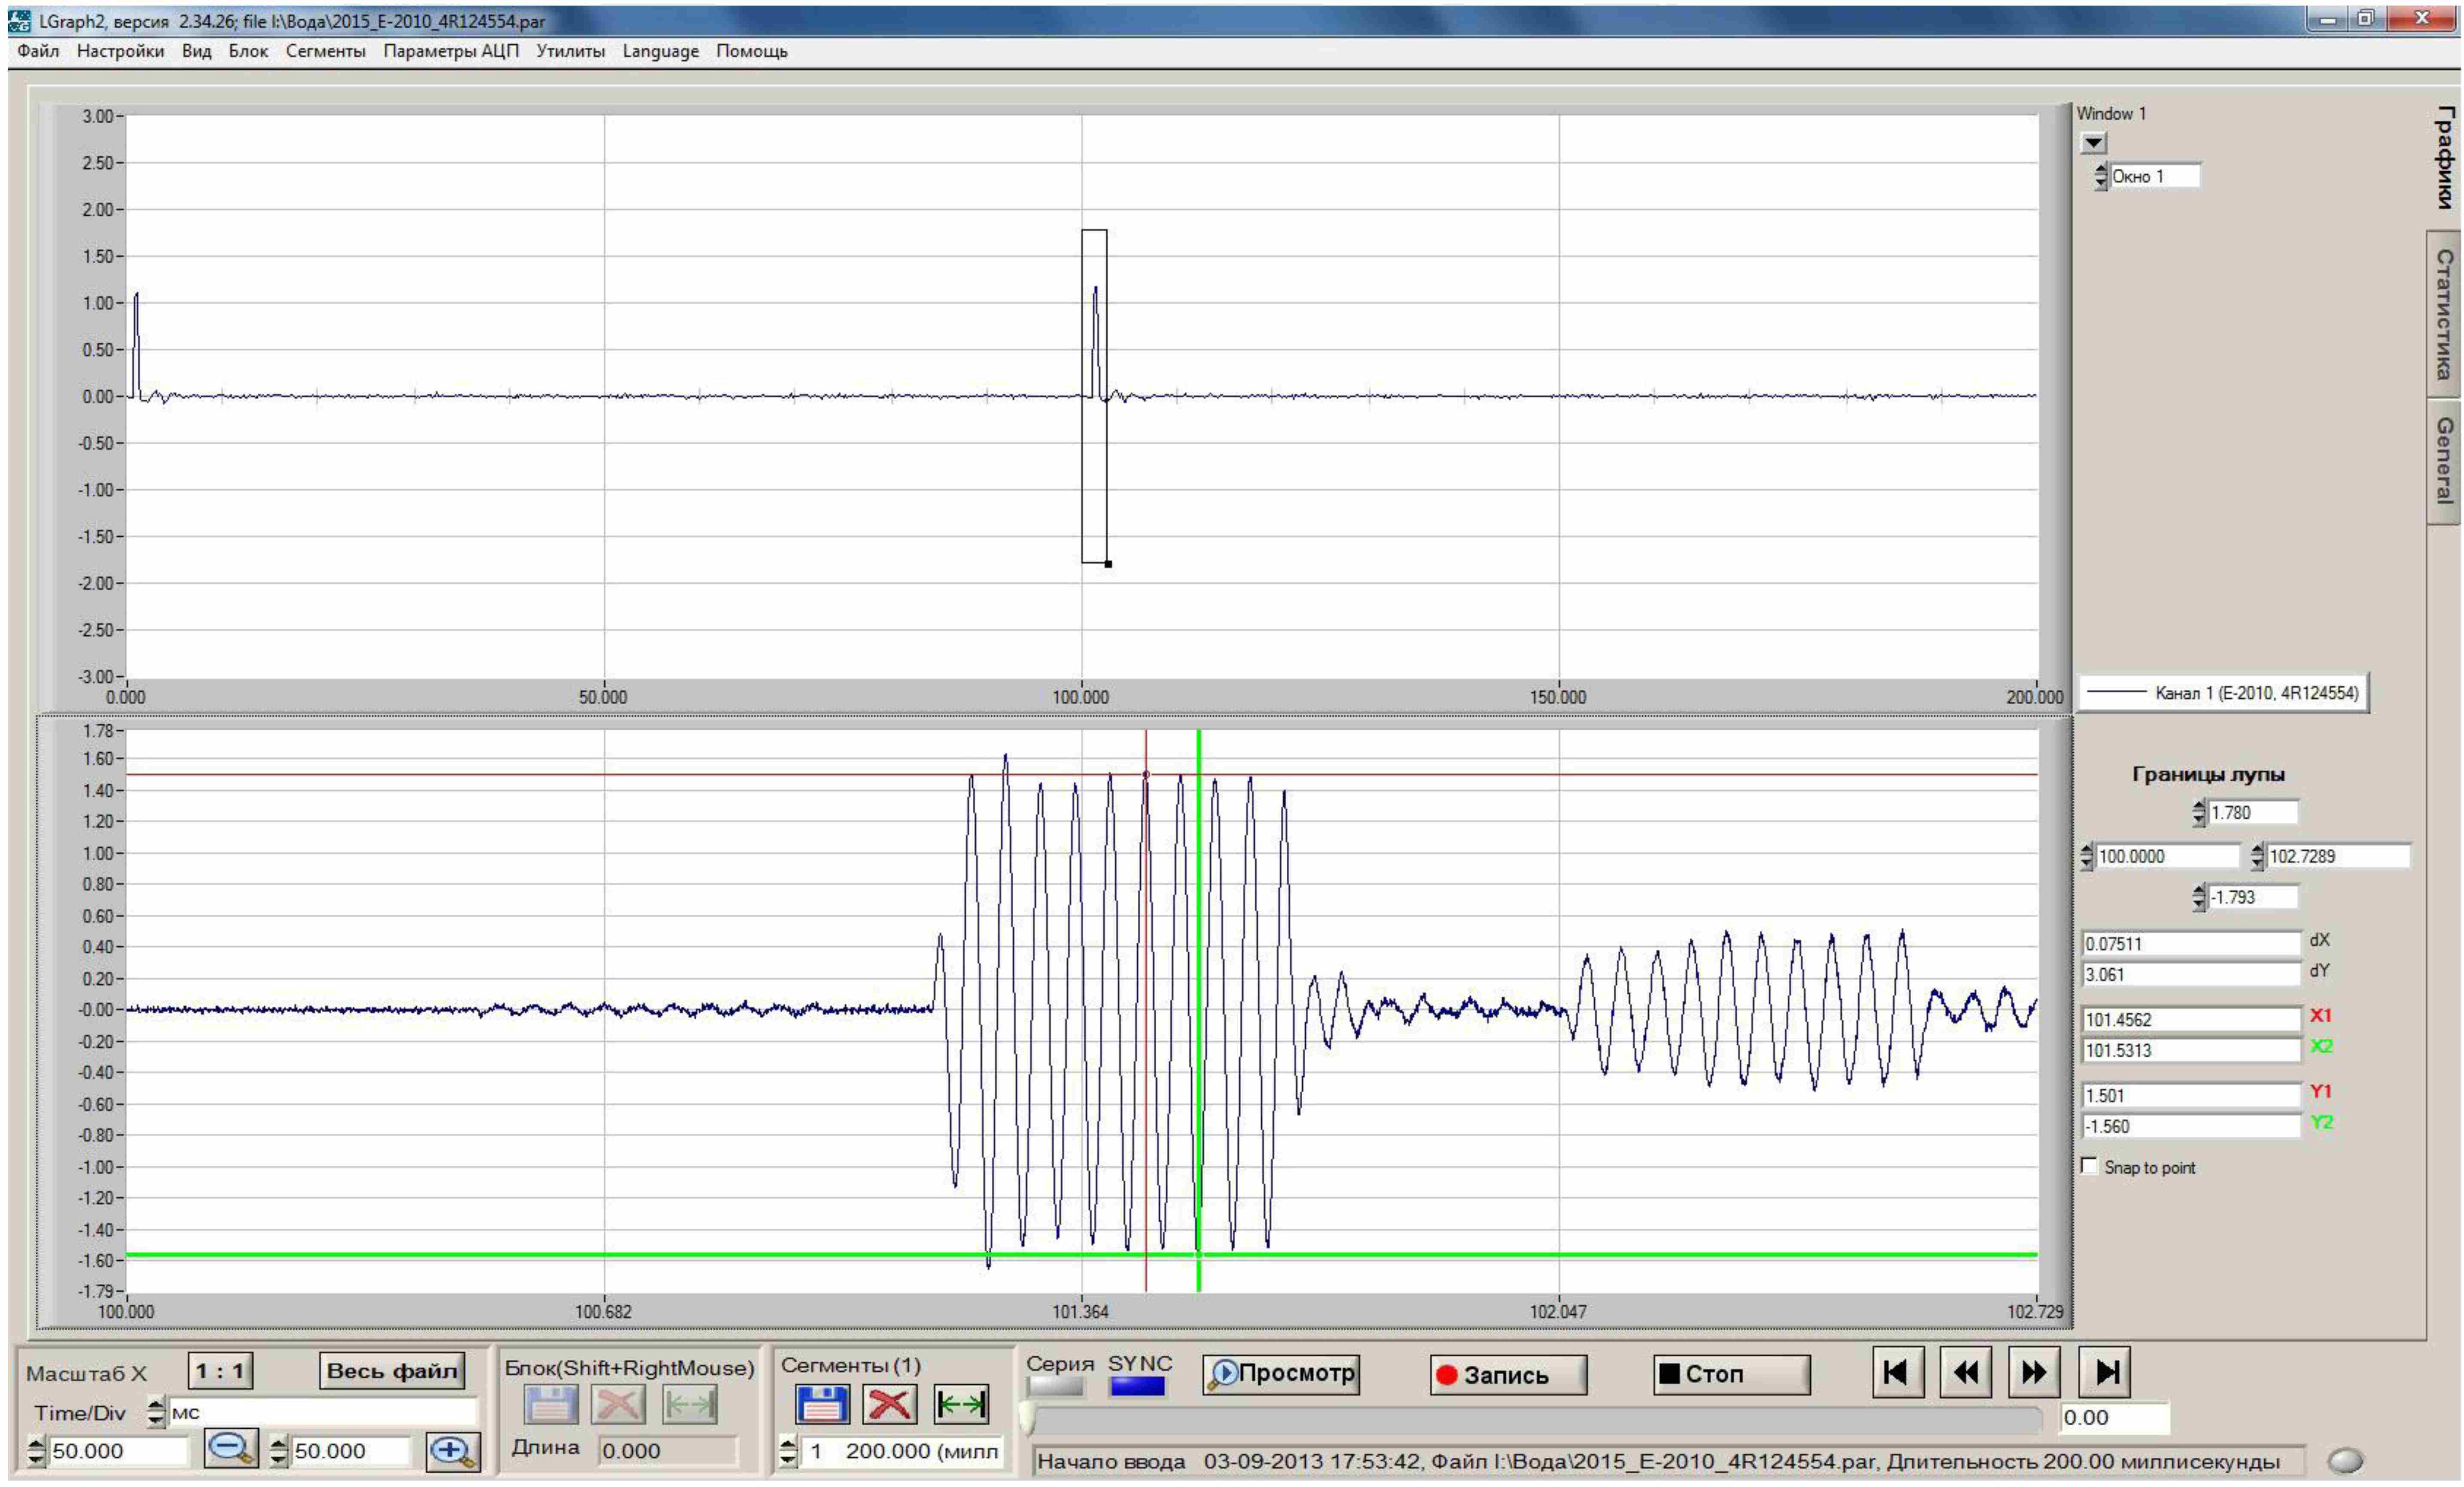Screen dimensions: 2464x1487
Task: Toggle the Серия indicator
Action: pyautogui.click(x=1056, y=1386)
